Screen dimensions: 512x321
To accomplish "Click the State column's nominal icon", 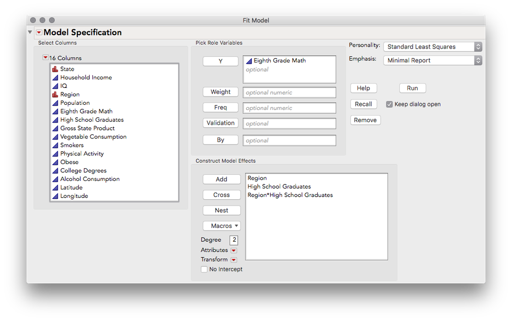I will click(x=55, y=69).
